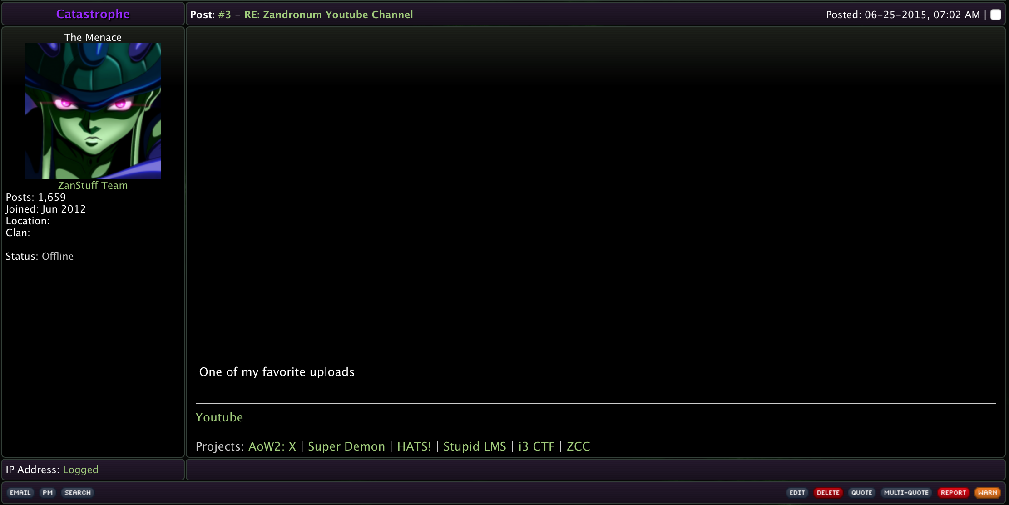The height and width of the screenshot is (505, 1009).
Task: Click the Youtube signature link
Action: (x=219, y=417)
